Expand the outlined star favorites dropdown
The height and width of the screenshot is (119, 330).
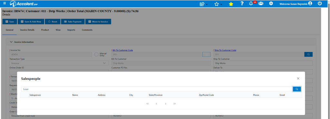[218, 4]
